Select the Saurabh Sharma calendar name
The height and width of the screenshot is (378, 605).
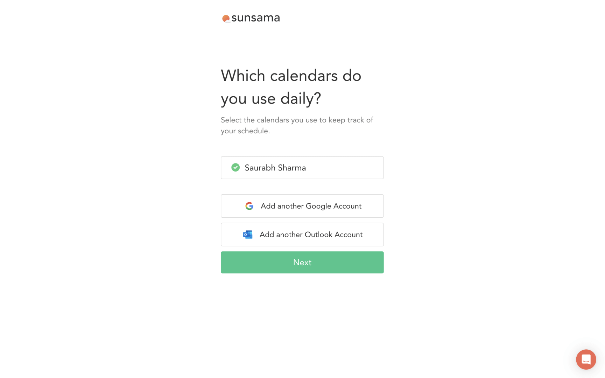275,168
